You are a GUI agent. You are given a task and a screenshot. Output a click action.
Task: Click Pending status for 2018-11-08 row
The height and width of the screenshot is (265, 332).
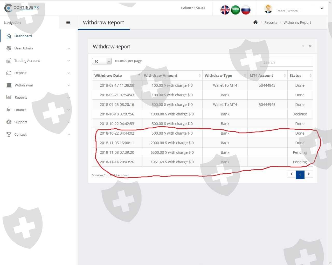click(x=300, y=152)
